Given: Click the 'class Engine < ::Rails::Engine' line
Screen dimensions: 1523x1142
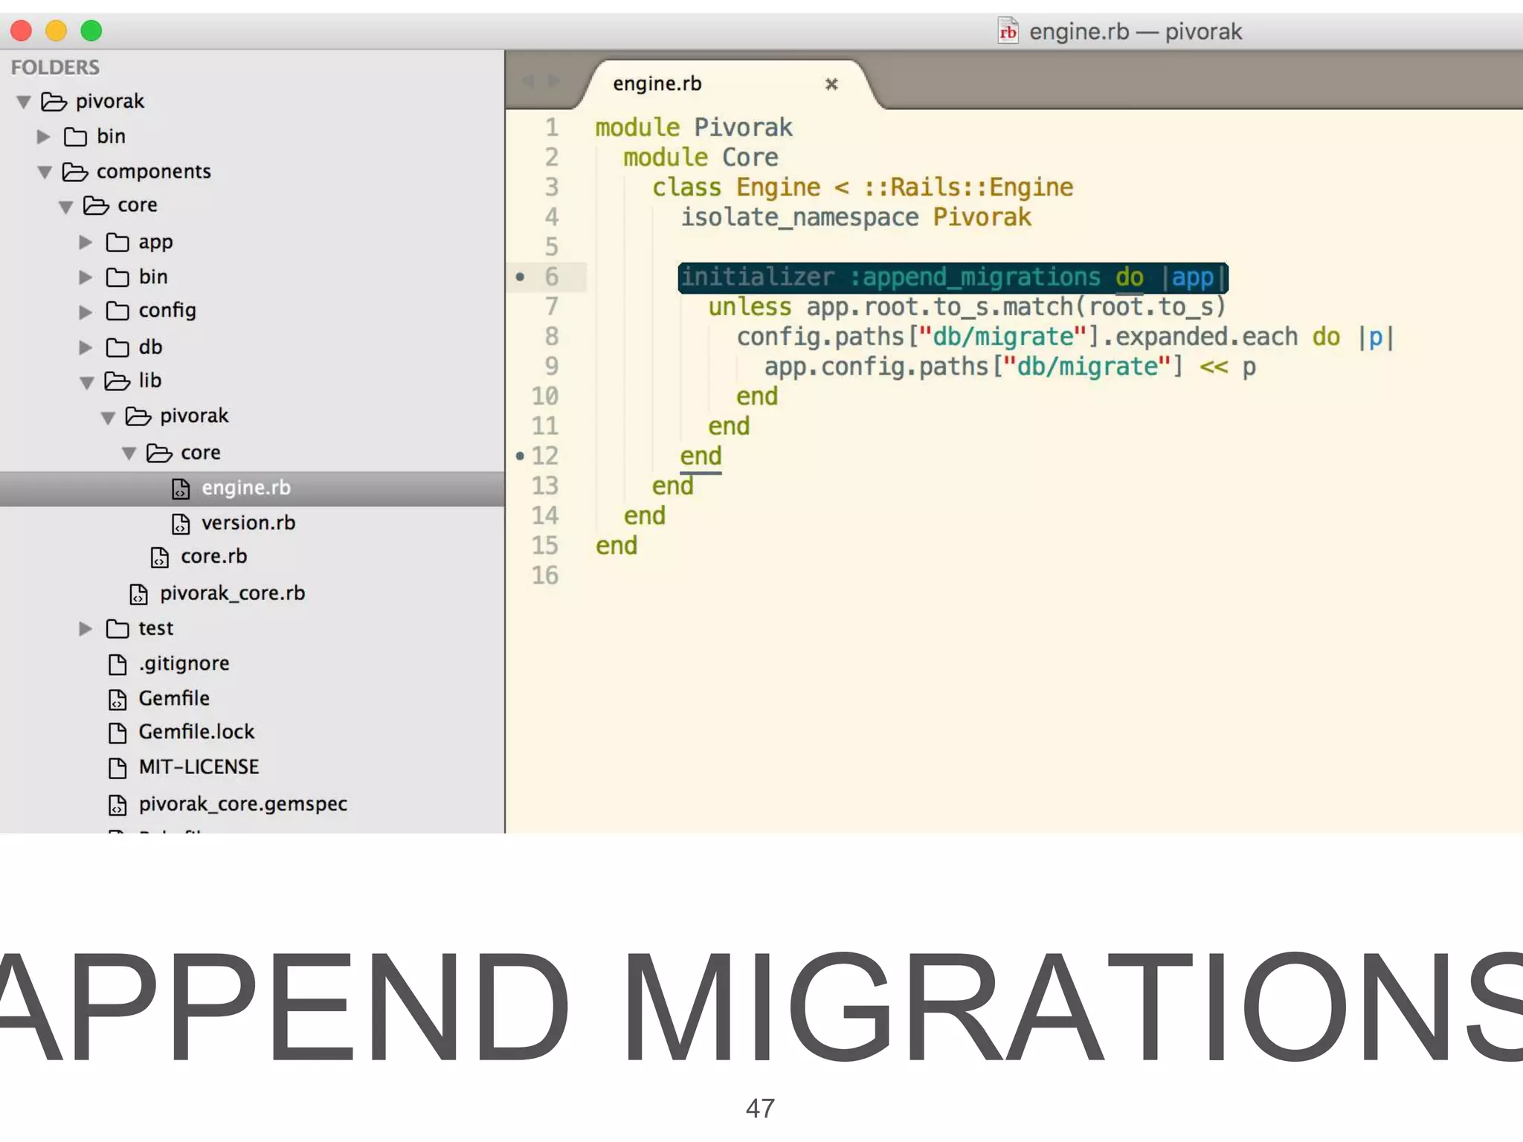Looking at the screenshot, I should pyautogui.click(x=863, y=188).
